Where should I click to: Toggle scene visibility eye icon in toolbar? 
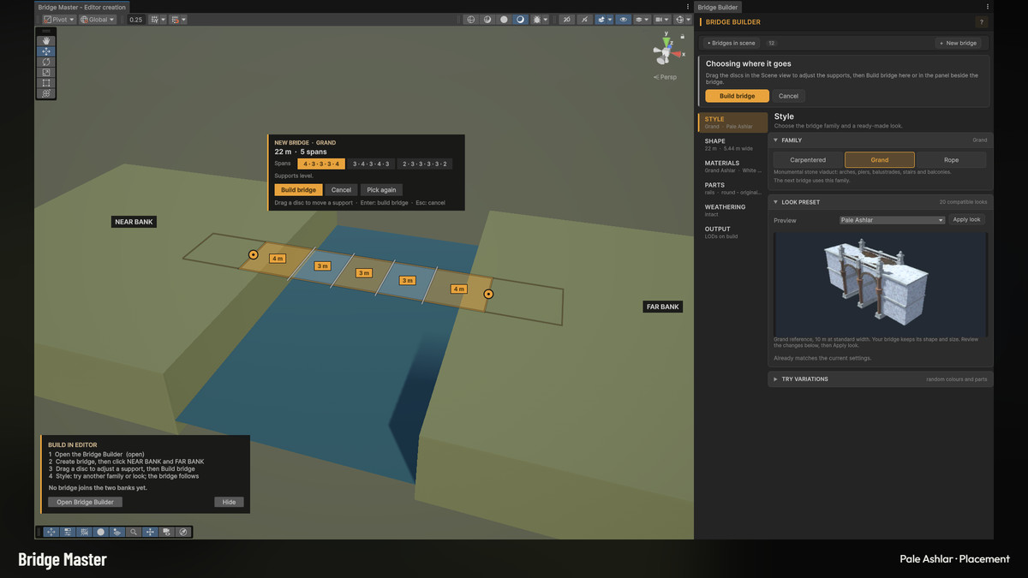[x=623, y=19]
